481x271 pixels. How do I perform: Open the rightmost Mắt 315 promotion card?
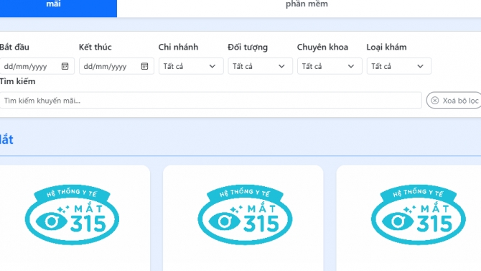pyautogui.click(x=408, y=218)
